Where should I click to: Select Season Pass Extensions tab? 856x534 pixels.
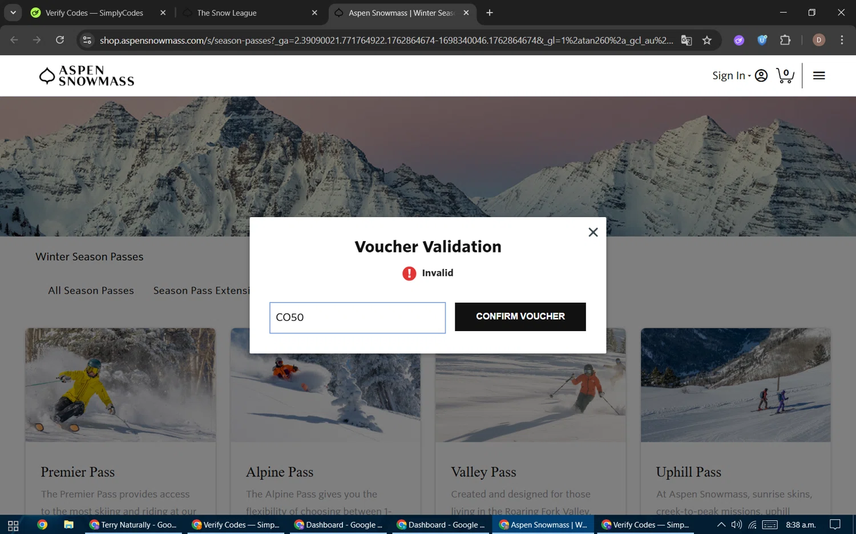[x=201, y=291]
